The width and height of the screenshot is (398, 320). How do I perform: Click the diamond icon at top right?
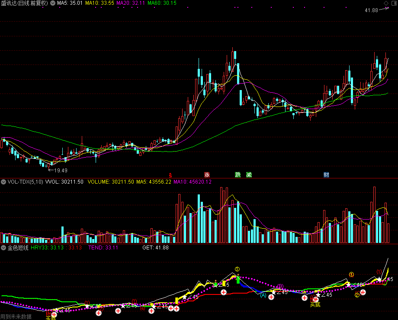click(386, 3)
